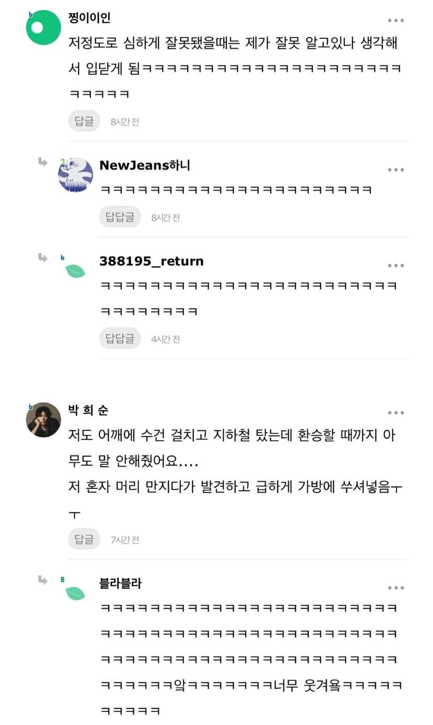Viewport: 433px width, 725px height.
Task: Open the more menu on 박 희 순's comment
Action: click(x=395, y=413)
